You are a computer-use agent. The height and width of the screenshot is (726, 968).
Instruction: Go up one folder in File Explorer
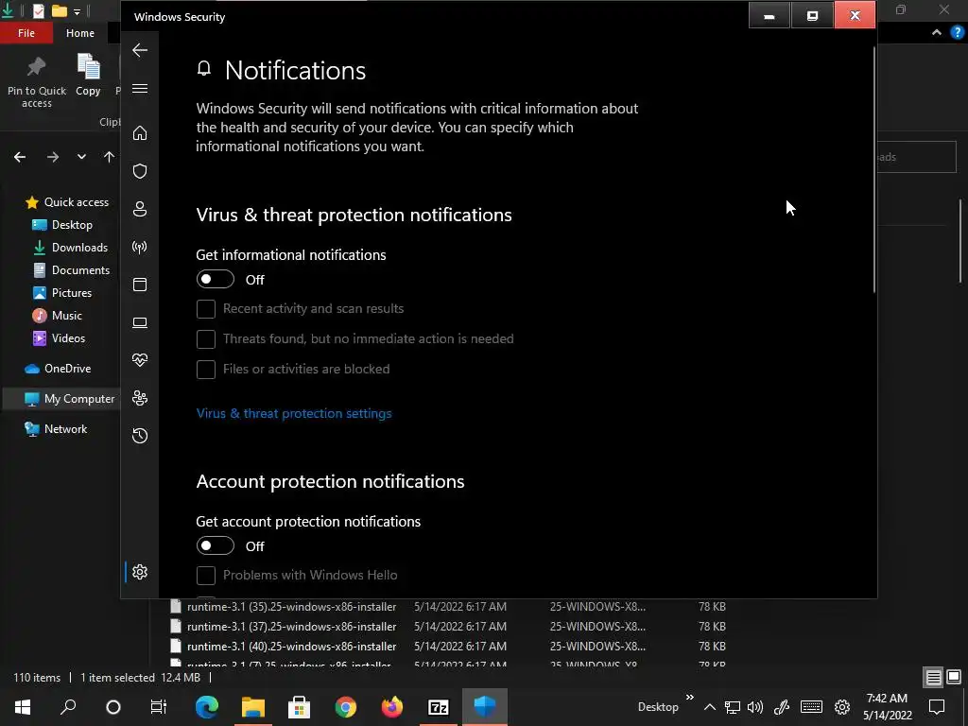click(x=110, y=157)
